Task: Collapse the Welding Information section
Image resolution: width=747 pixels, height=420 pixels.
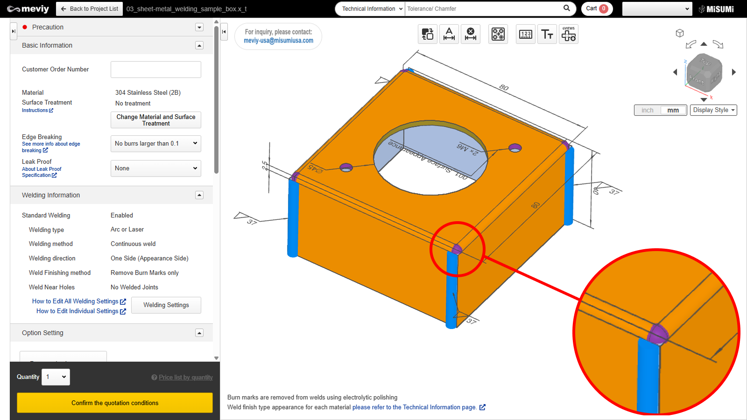Action: (x=199, y=195)
